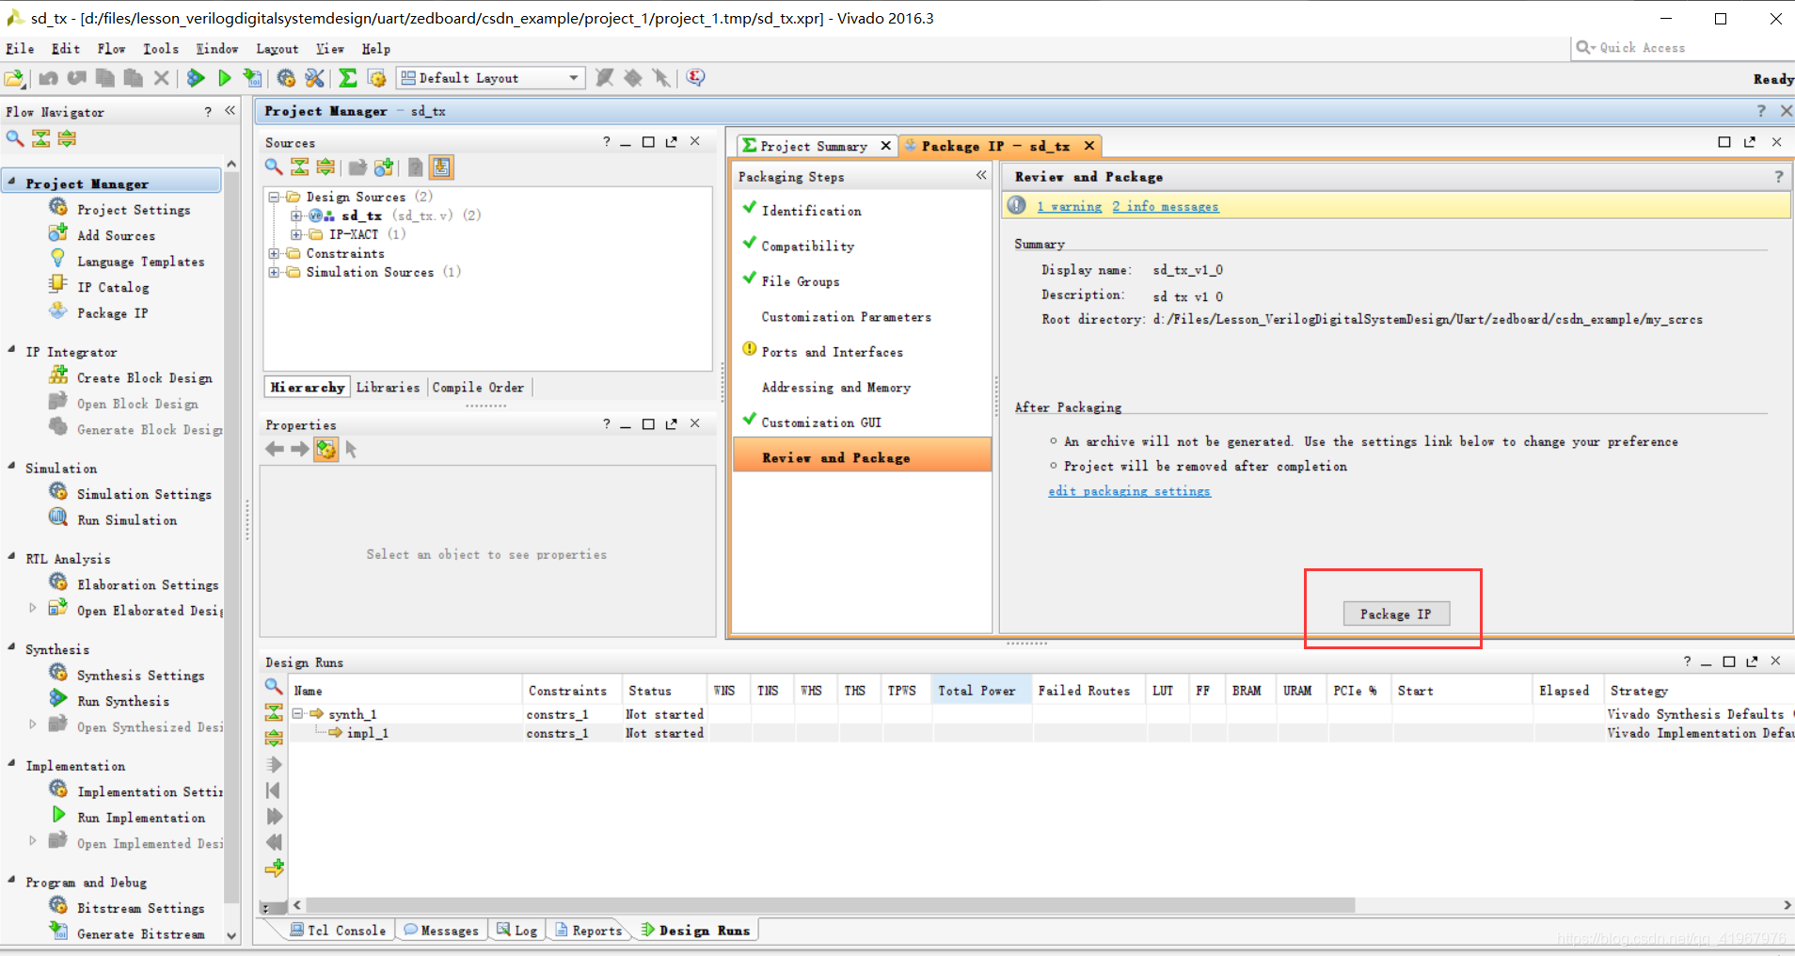Switch to Compile Order tab
The image size is (1795, 956).
478,388
